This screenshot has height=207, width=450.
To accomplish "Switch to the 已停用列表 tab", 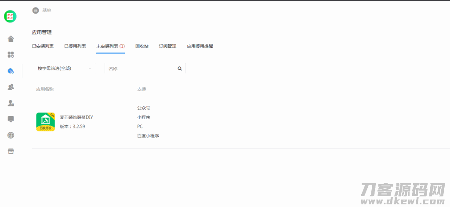I will click(75, 46).
